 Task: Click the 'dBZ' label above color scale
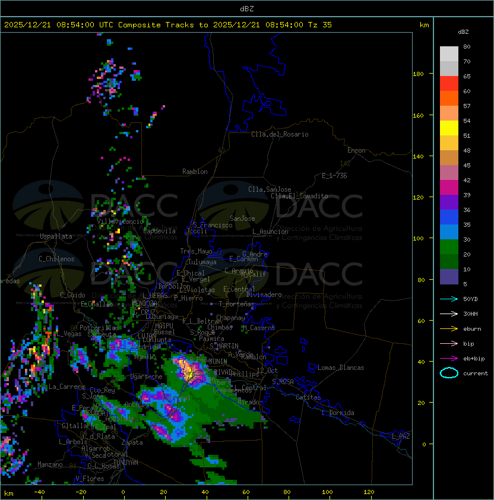tap(463, 32)
